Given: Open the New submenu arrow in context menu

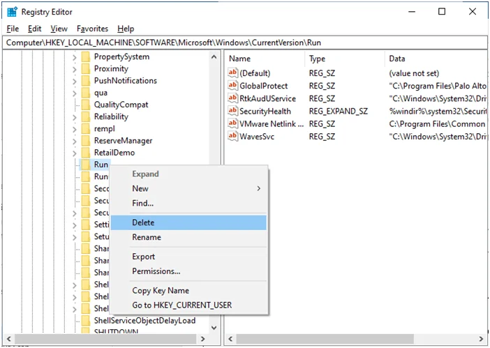Looking at the screenshot, I should point(259,188).
